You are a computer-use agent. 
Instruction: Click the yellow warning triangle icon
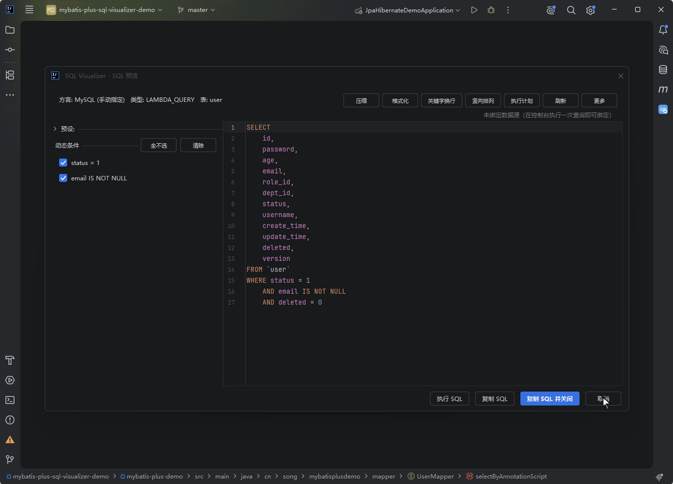(x=10, y=440)
